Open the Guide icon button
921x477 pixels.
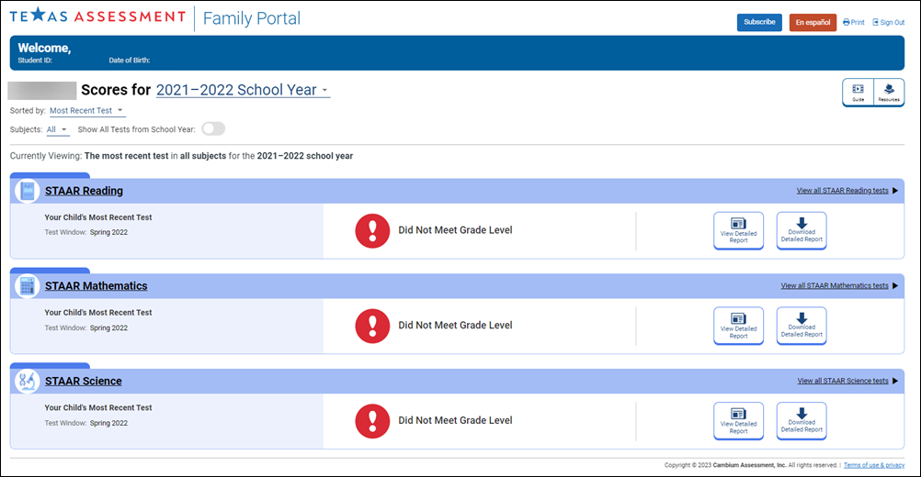pyautogui.click(x=858, y=92)
